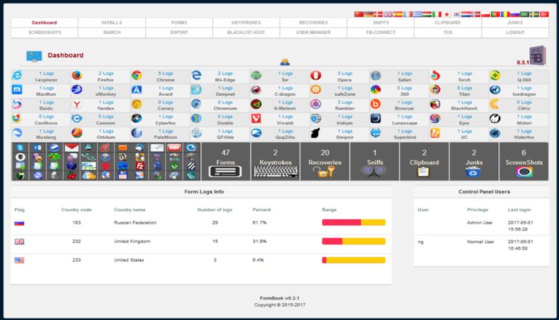Open the Junks tile with recycle bin
Image resolution: width=559 pixels, height=320 pixels.
click(x=474, y=162)
